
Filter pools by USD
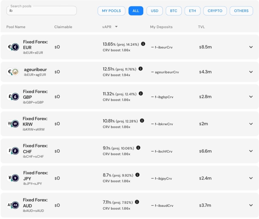[154, 11]
